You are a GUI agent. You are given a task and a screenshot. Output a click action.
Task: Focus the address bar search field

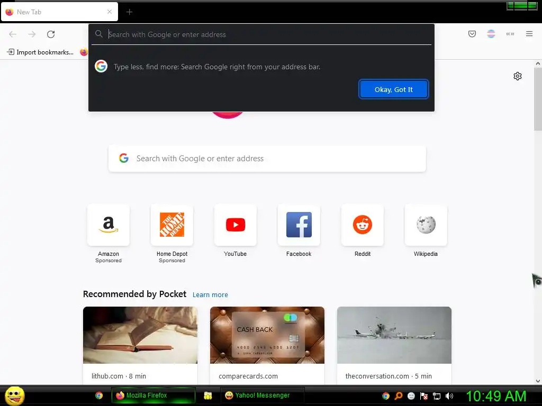pos(261,34)
